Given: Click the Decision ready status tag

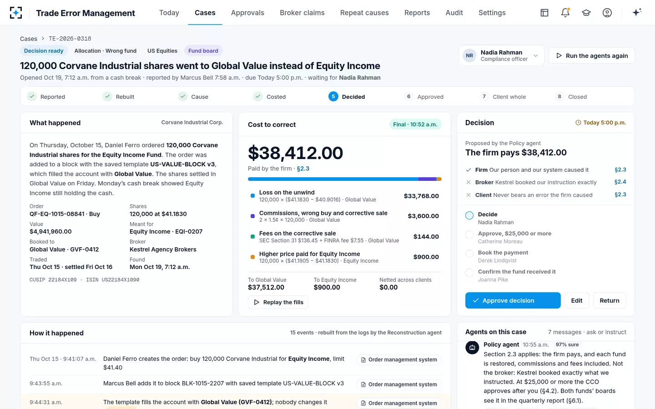Looking at the screenshot, I should (44, 51).
